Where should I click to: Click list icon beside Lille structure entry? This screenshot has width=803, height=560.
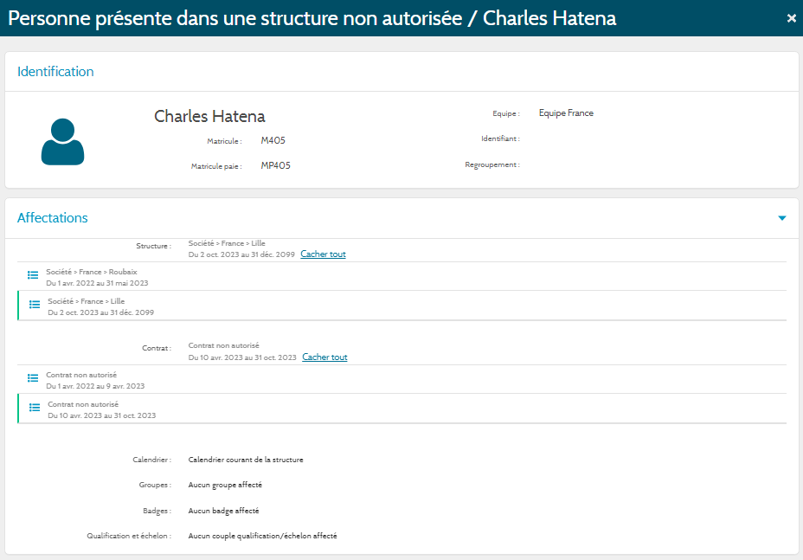click(x=35, y=304)
